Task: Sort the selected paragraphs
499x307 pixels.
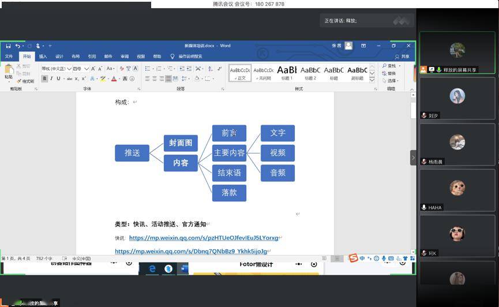Action: pos(211,69)
